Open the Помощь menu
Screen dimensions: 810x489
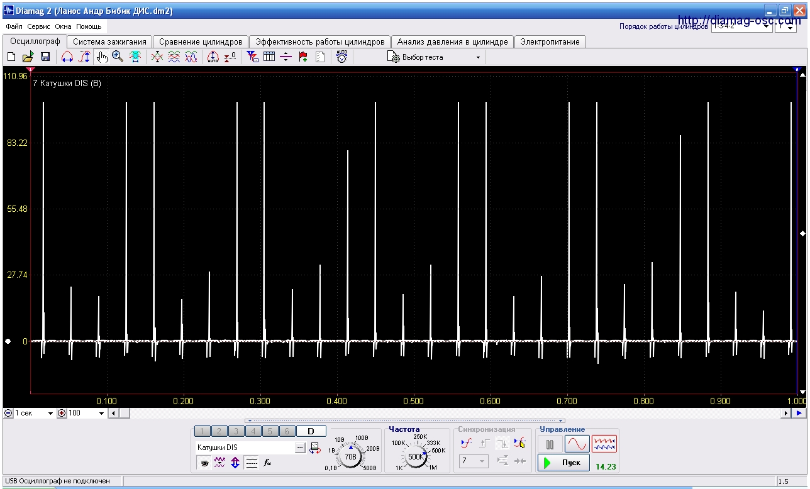coord(89,27)
